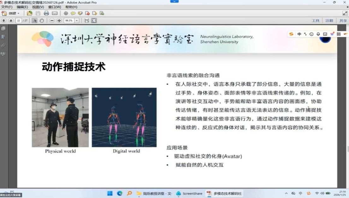Click the email envelope icon in toolbar
This screenshot has width=349, height=198.
point(55,13)
